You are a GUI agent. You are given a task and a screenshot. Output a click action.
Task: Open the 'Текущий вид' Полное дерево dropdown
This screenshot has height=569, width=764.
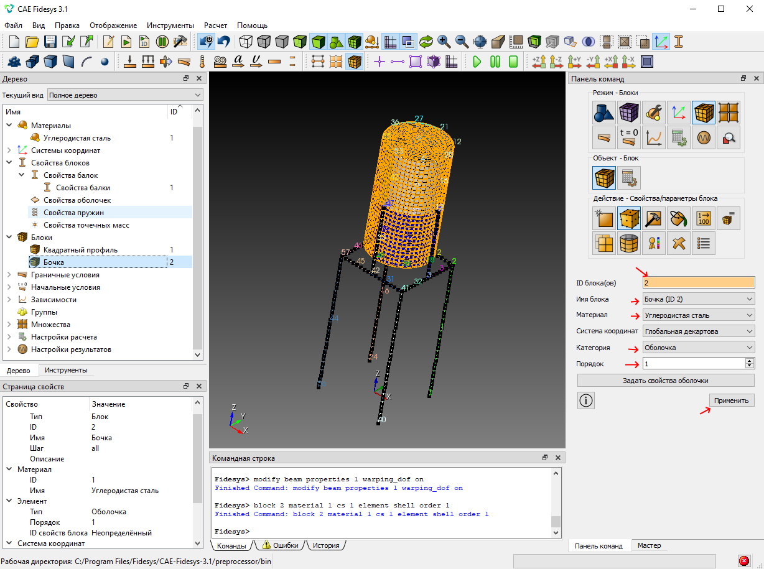coord(125,95)
